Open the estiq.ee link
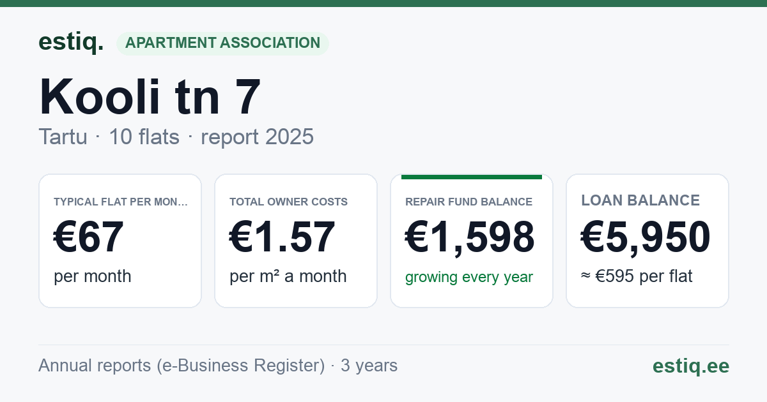Image resolution: width=767 pixels, height=402 pixels. 691,366
